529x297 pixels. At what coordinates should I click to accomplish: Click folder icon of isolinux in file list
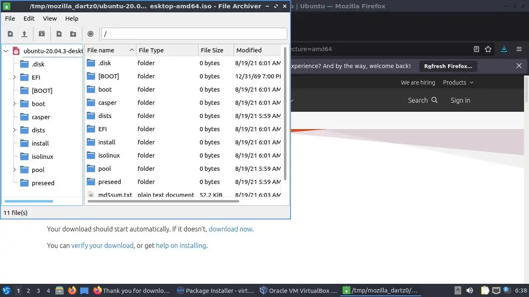[x=91, y=156]
